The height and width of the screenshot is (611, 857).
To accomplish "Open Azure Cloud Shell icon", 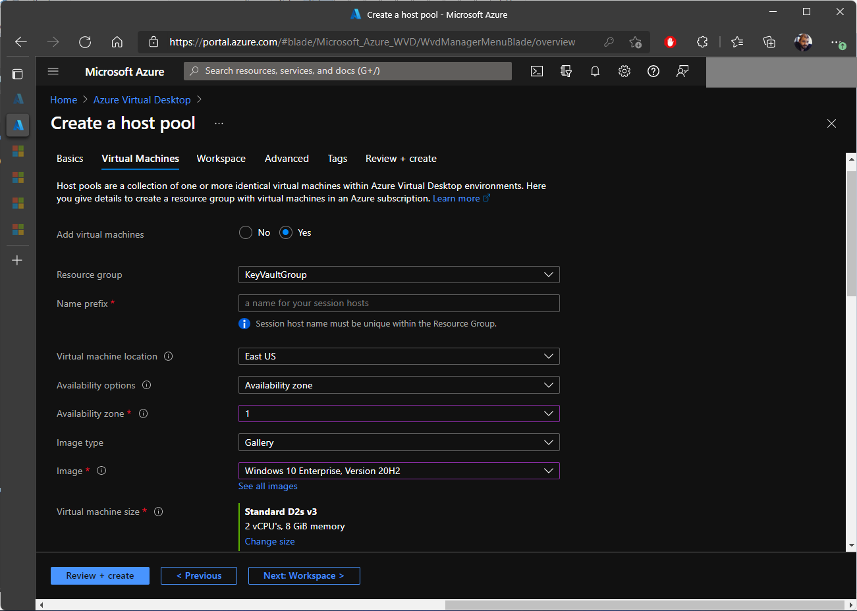I will 537,71.
